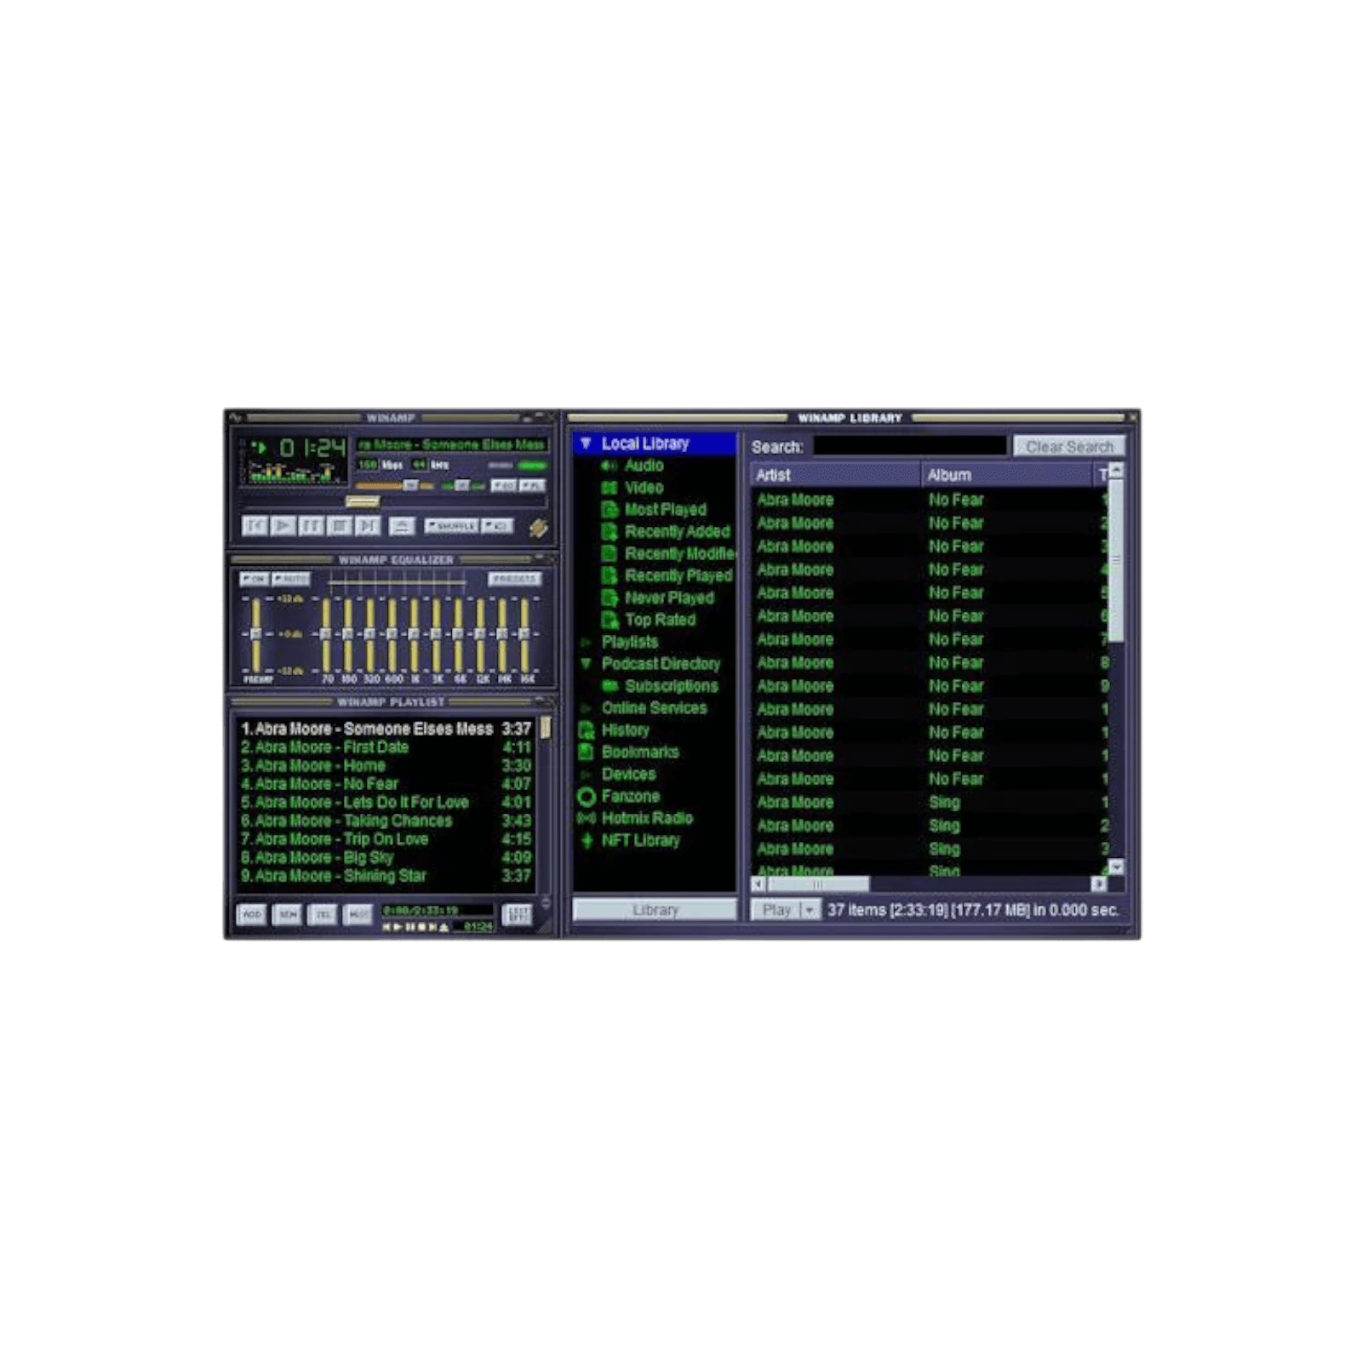Open equalizer PRESETS menu
This screenshot has height=1362, width=1362.
[514, 579]
